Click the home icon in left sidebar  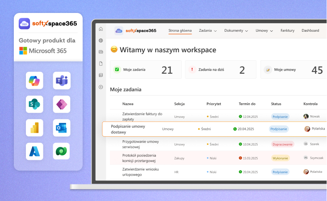click(101, 29)
